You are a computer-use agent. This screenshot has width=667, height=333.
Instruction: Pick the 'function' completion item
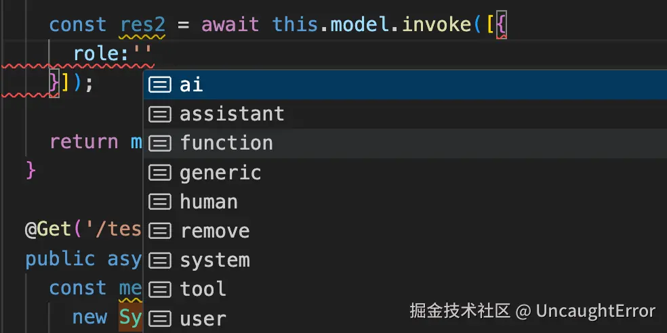(405, 143)
